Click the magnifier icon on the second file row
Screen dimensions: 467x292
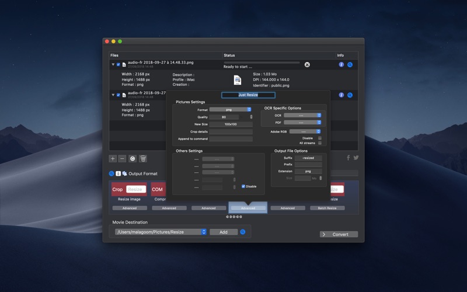(x=350, y=95)
